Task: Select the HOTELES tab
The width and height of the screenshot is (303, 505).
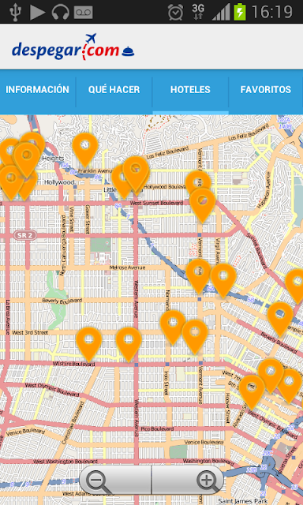Action: (190, 90)
